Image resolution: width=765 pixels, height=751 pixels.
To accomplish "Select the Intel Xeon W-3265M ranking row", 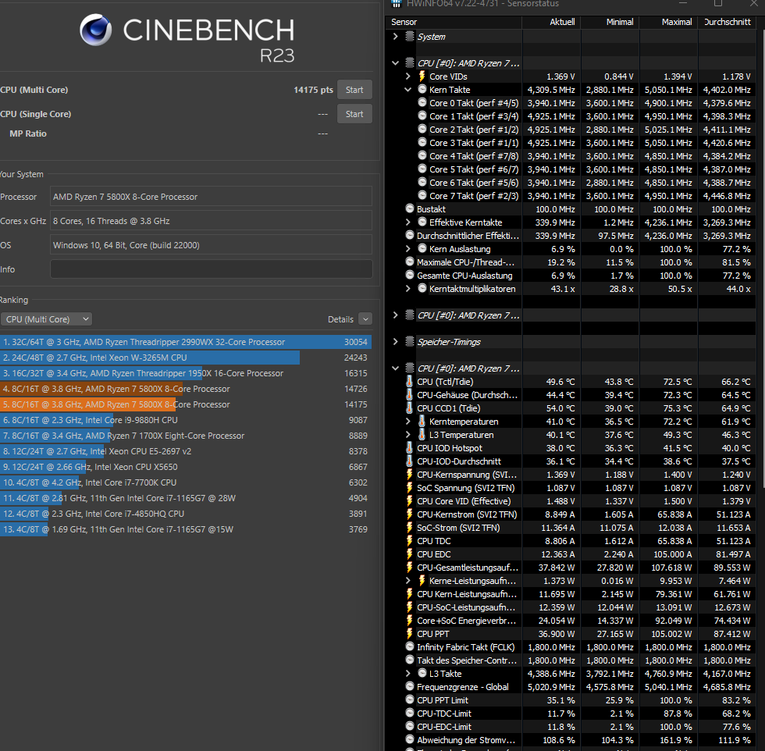I will (186, 358).
